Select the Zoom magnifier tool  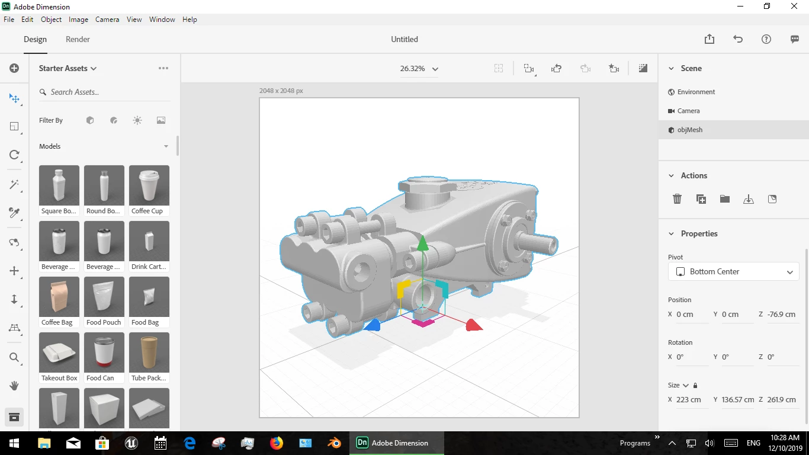pos(14,357)
